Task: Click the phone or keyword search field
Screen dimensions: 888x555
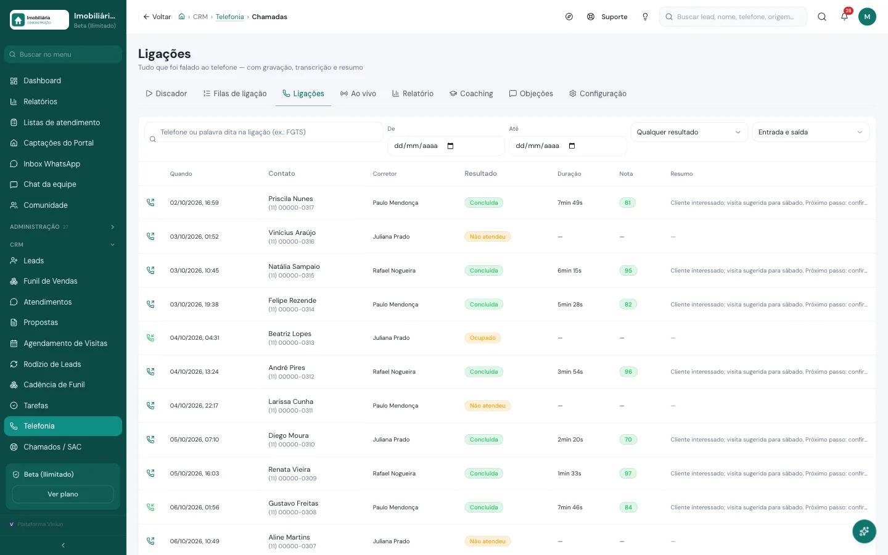Action: (264, 132)
